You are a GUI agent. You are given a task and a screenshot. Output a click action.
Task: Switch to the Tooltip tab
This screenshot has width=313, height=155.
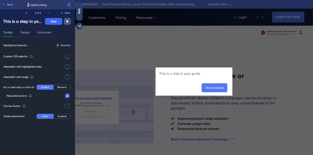coord(8,32)
